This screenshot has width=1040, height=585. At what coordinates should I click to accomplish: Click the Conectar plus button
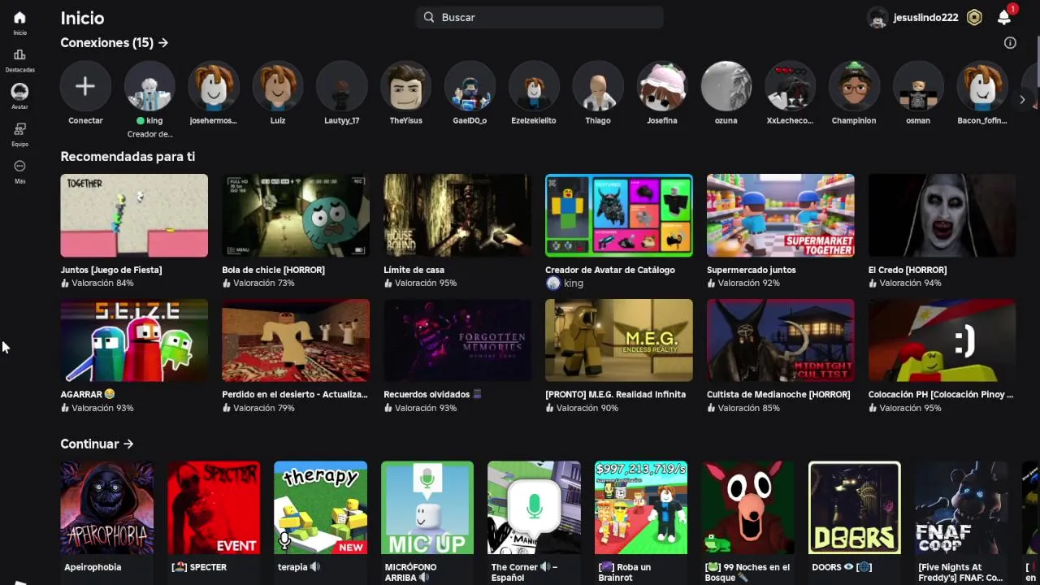85,86
